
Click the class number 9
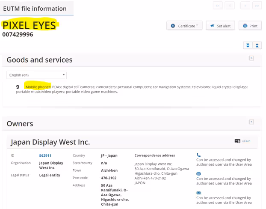click(x=18, y=87)
